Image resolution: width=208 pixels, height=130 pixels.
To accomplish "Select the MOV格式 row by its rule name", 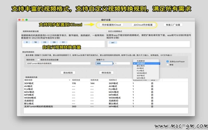I will click(x=29, y=92).
